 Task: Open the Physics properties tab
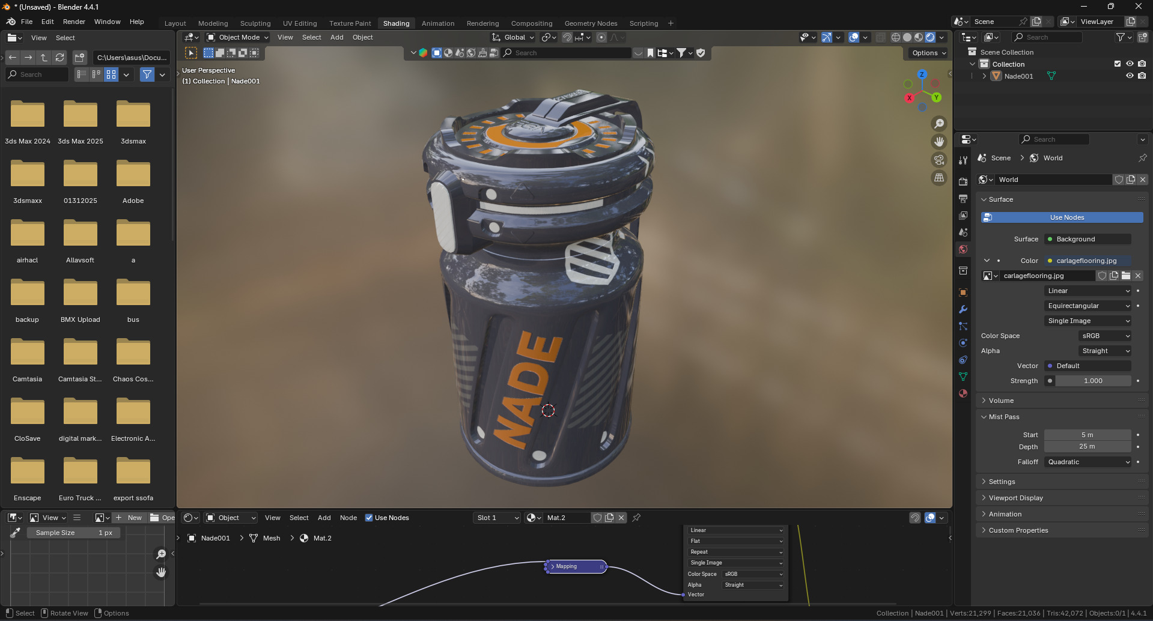[963, 343]
